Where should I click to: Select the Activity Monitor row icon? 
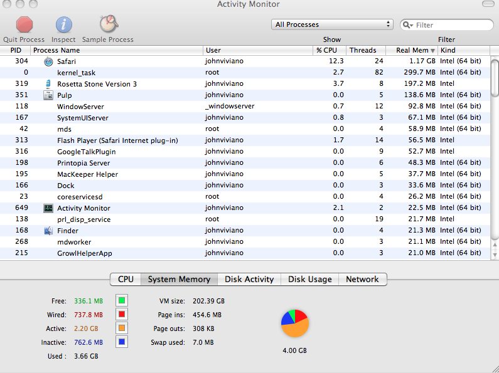point(48,208)
